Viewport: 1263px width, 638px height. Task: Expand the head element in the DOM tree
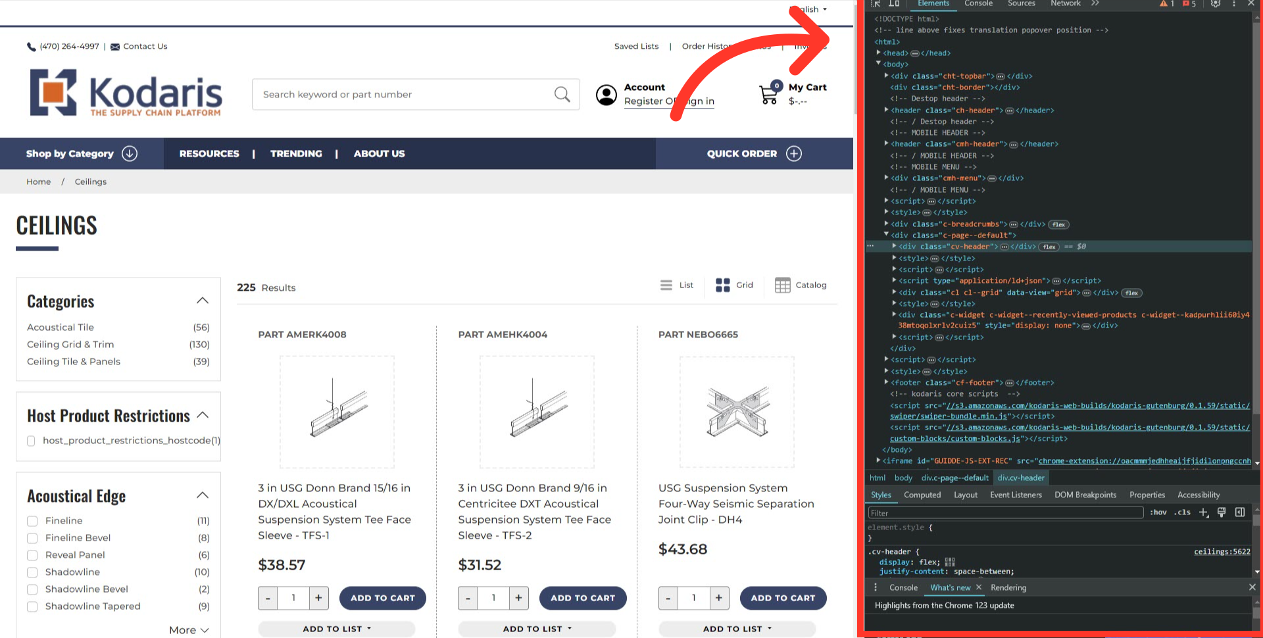pos(878,53)
